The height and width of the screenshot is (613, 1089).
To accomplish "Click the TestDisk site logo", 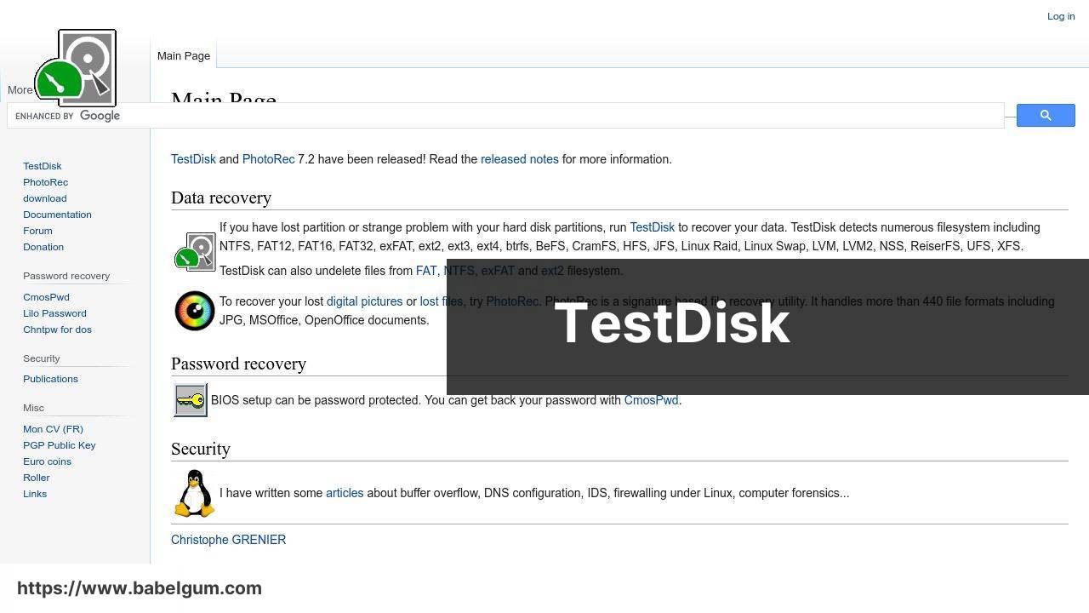I will coord(75,66).
